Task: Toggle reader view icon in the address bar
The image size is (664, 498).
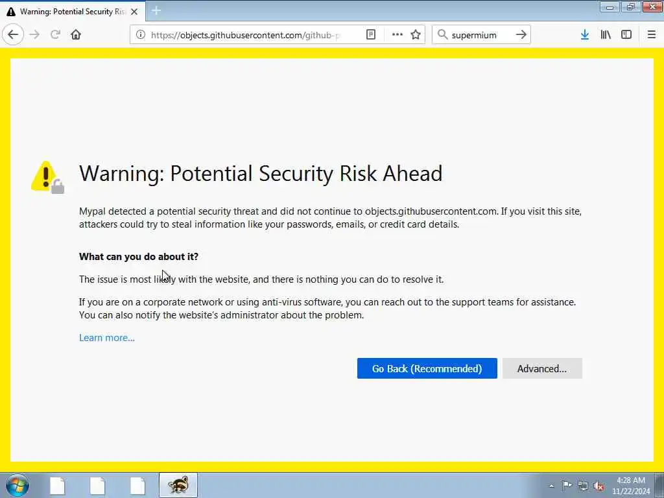Action: click(371, 35)
